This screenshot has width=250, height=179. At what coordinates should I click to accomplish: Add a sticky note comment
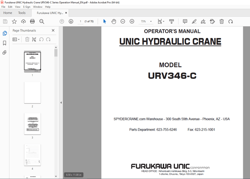tap(185, 21)
